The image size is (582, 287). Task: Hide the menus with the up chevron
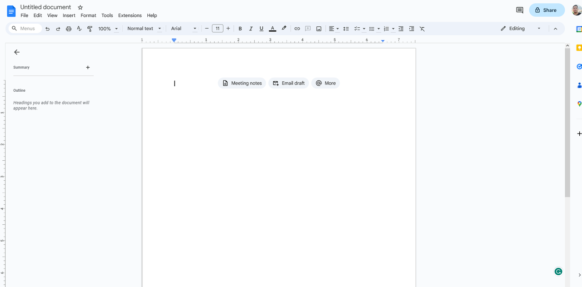click(x=555, y=29)
